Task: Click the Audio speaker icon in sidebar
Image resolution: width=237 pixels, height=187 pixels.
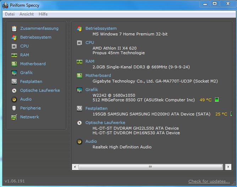Action: click(14, 100)
